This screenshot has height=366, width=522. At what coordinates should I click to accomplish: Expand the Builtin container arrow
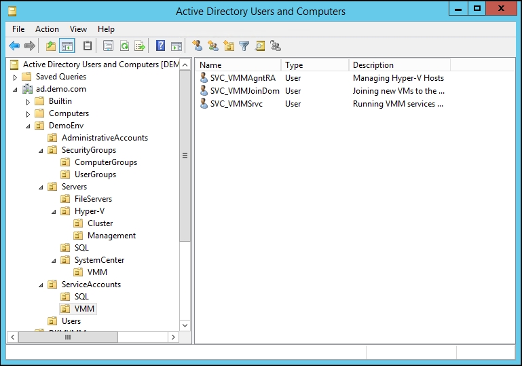(29, 102)
